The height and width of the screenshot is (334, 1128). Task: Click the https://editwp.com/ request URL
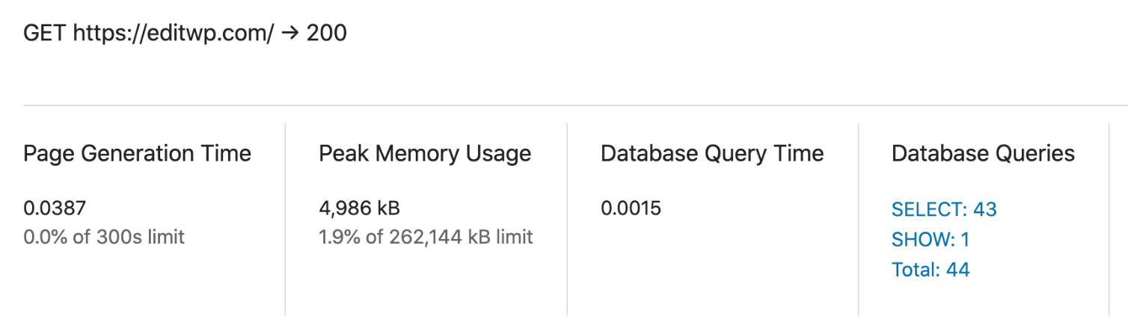point(174,34)
